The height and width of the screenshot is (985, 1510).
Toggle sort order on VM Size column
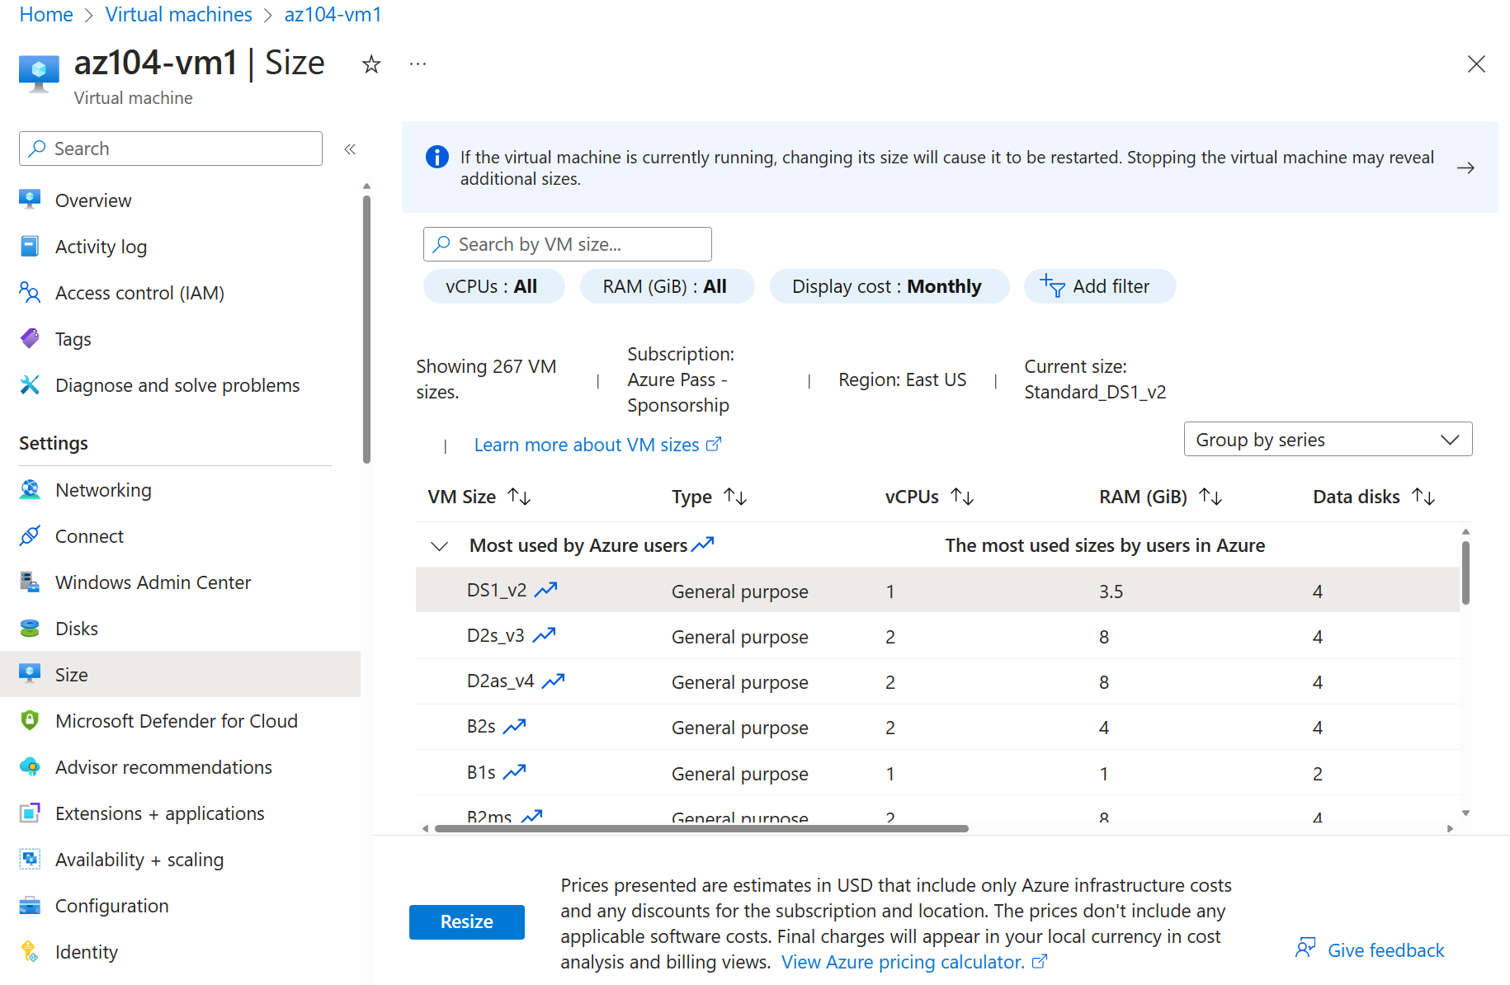click(519, 497)
